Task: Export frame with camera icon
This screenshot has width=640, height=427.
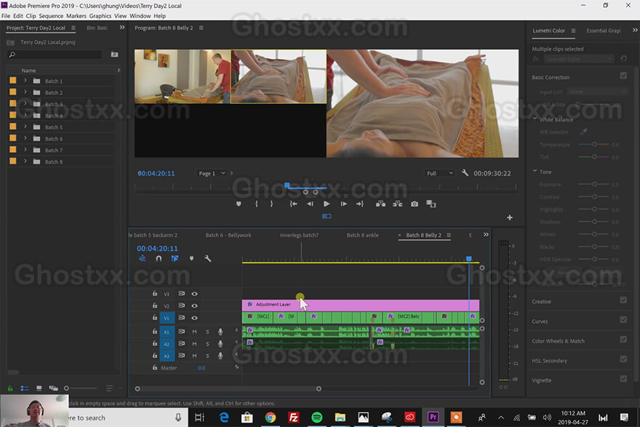Action: click(415, 204)
